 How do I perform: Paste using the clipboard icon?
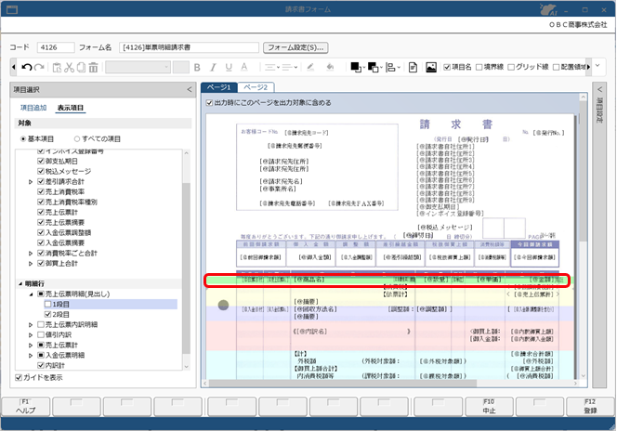click(57, 67)
